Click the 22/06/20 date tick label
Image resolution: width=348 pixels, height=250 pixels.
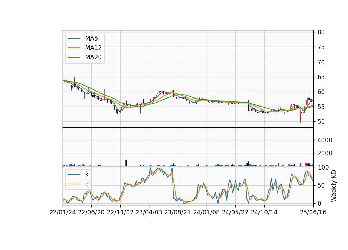pyautogui.click(x=91, y=212)
